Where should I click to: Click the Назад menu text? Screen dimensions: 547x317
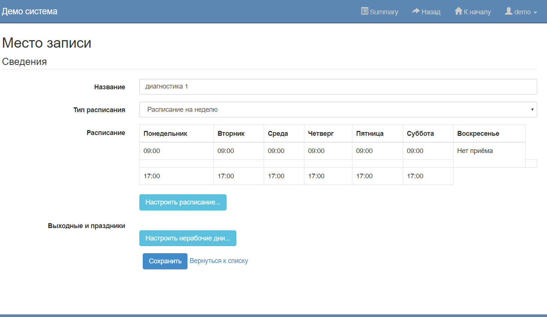431,12
